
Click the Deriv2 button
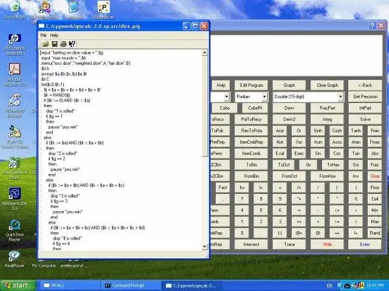click(289, 119)
